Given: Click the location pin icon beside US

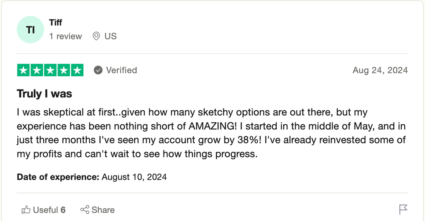Looking at the screenshot, I should click(x=96, y=36).
